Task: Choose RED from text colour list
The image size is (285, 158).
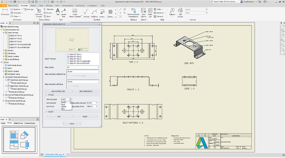Action: [63, 109]
